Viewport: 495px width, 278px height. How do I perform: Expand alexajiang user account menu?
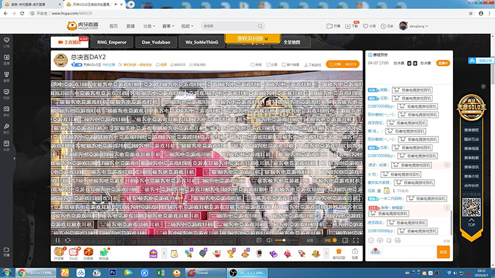[x=413, y=26]
